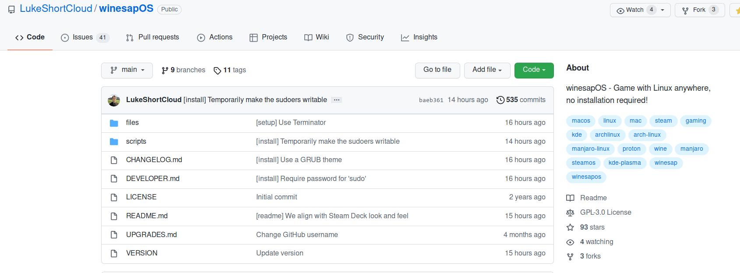Select the steamos topic tag
The image size is (740, 273).
pos(583,163)
